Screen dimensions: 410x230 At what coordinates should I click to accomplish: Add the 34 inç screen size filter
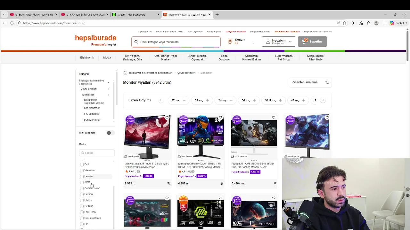click(249, 100)
